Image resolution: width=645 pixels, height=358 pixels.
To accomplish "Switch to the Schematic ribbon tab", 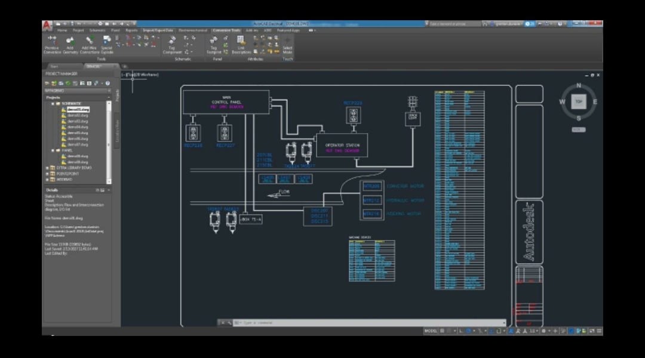I will [97, 30].
